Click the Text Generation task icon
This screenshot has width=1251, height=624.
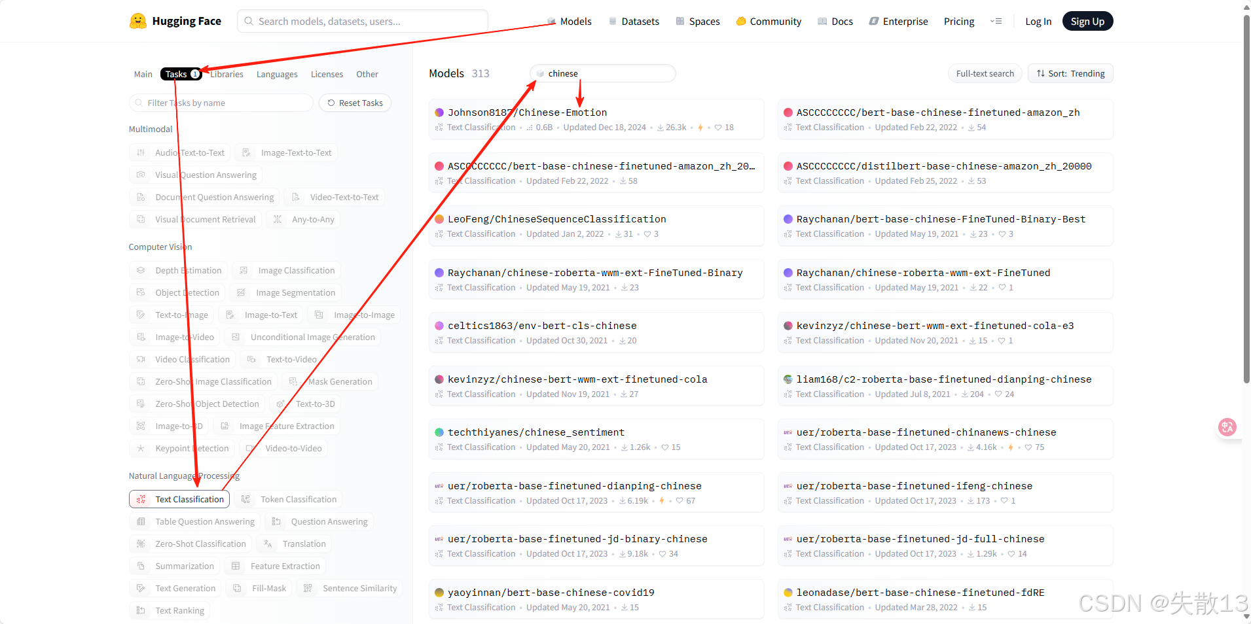click(141, 588)
